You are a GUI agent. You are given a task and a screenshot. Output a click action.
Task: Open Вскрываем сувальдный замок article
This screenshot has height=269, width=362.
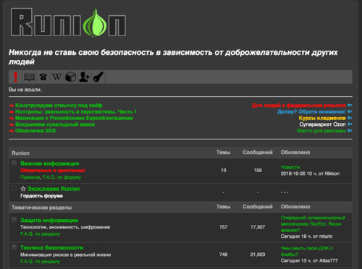(x=55, y=124)
